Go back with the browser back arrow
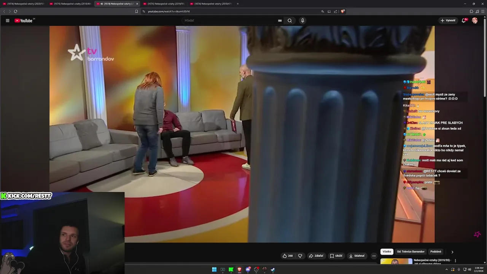This screenshot has width=487, height=274. [4, 11]
